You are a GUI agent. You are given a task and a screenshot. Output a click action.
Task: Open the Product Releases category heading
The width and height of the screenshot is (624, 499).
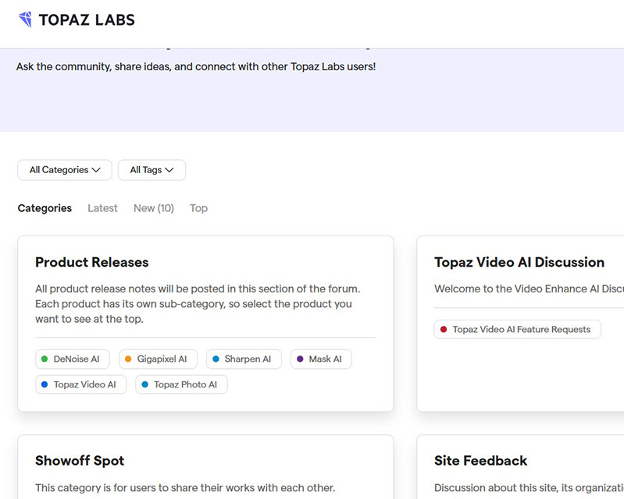(x=91, y=263)
